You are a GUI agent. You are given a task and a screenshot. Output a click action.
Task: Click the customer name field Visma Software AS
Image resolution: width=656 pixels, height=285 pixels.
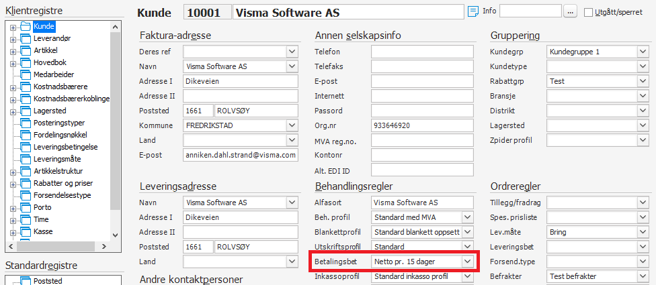pyautogui.click(x=348, y=13)
